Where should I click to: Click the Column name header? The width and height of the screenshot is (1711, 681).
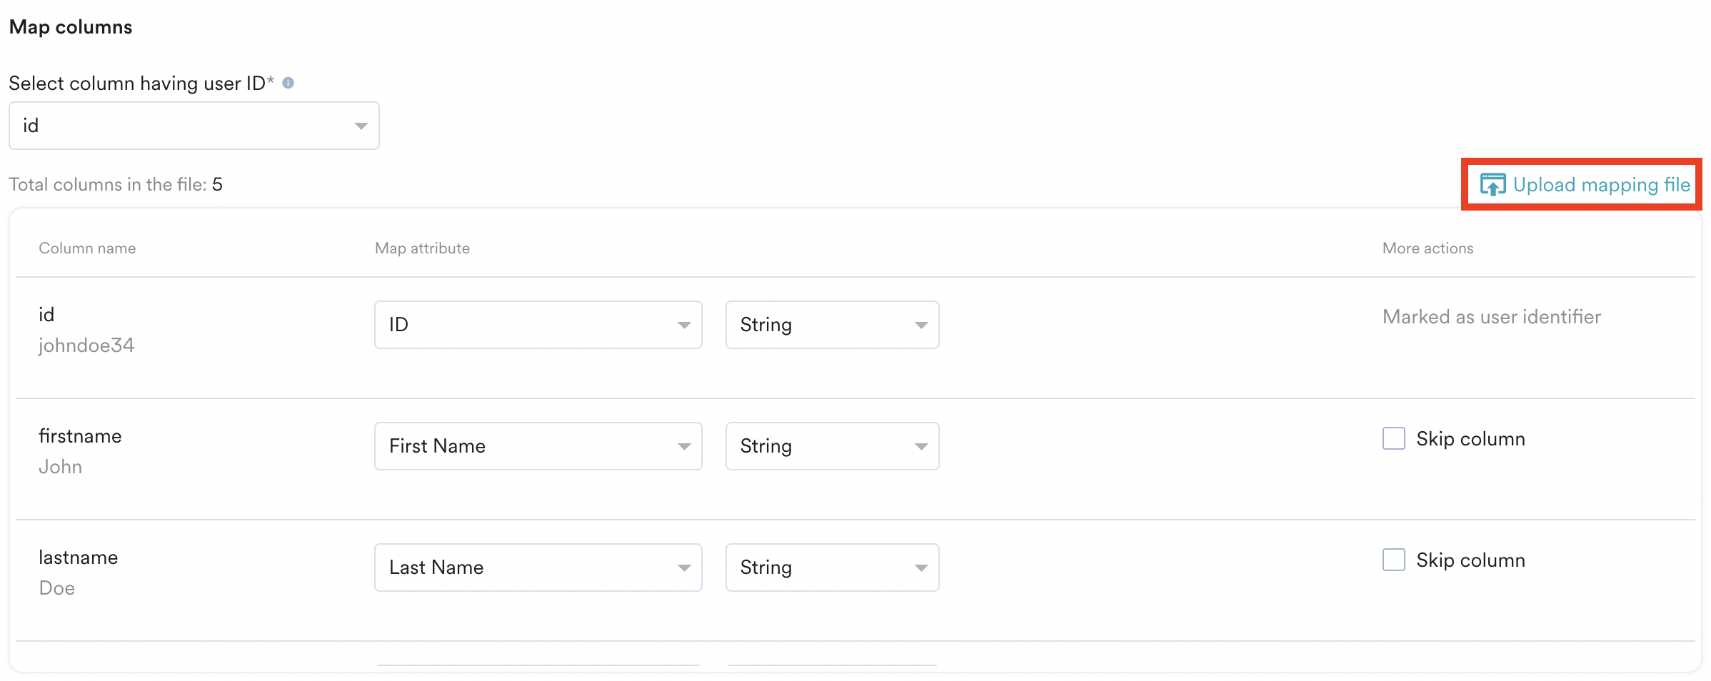tap(87, 248)
